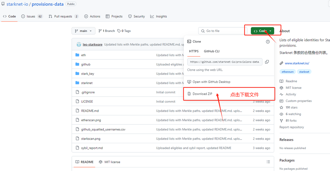Open the Insights tab
330x171 pixels.
159,16
